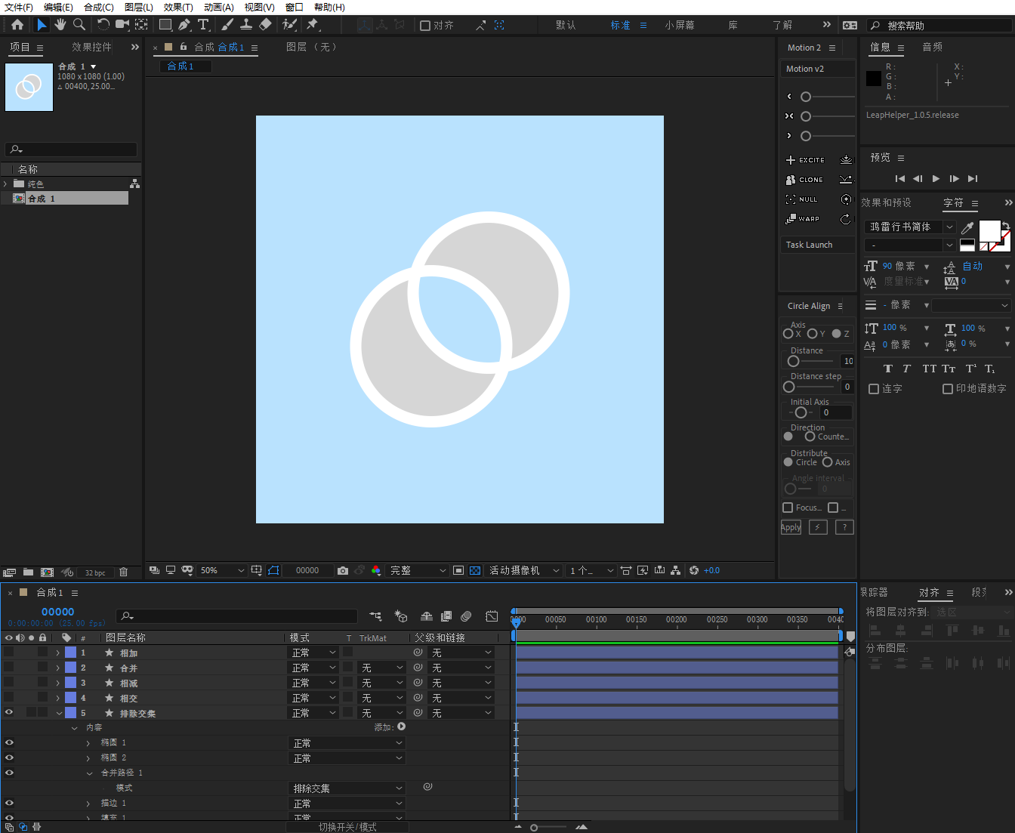Open the 动画(A) menu
The height and width of the screenshot is (833, 1015).
point(219,7)
